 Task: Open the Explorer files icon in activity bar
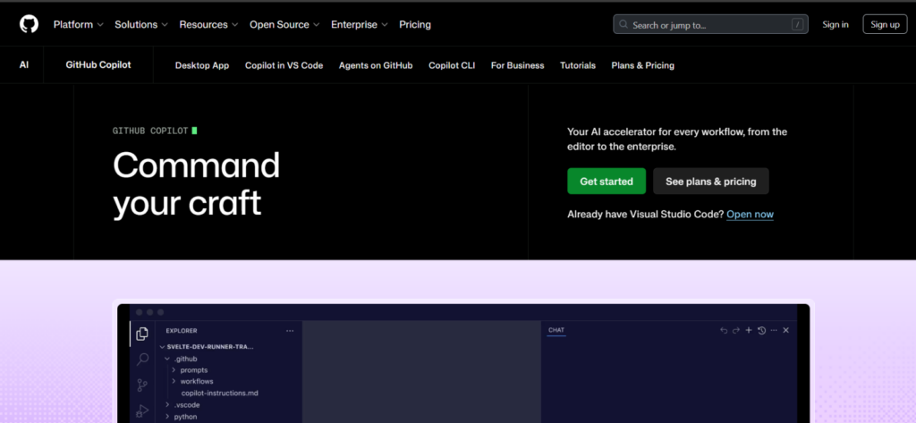tap(142, 334)
